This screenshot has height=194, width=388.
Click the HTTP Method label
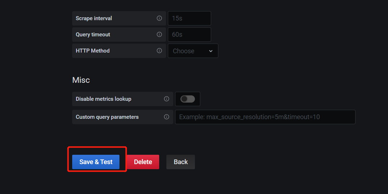click(92, 51)
